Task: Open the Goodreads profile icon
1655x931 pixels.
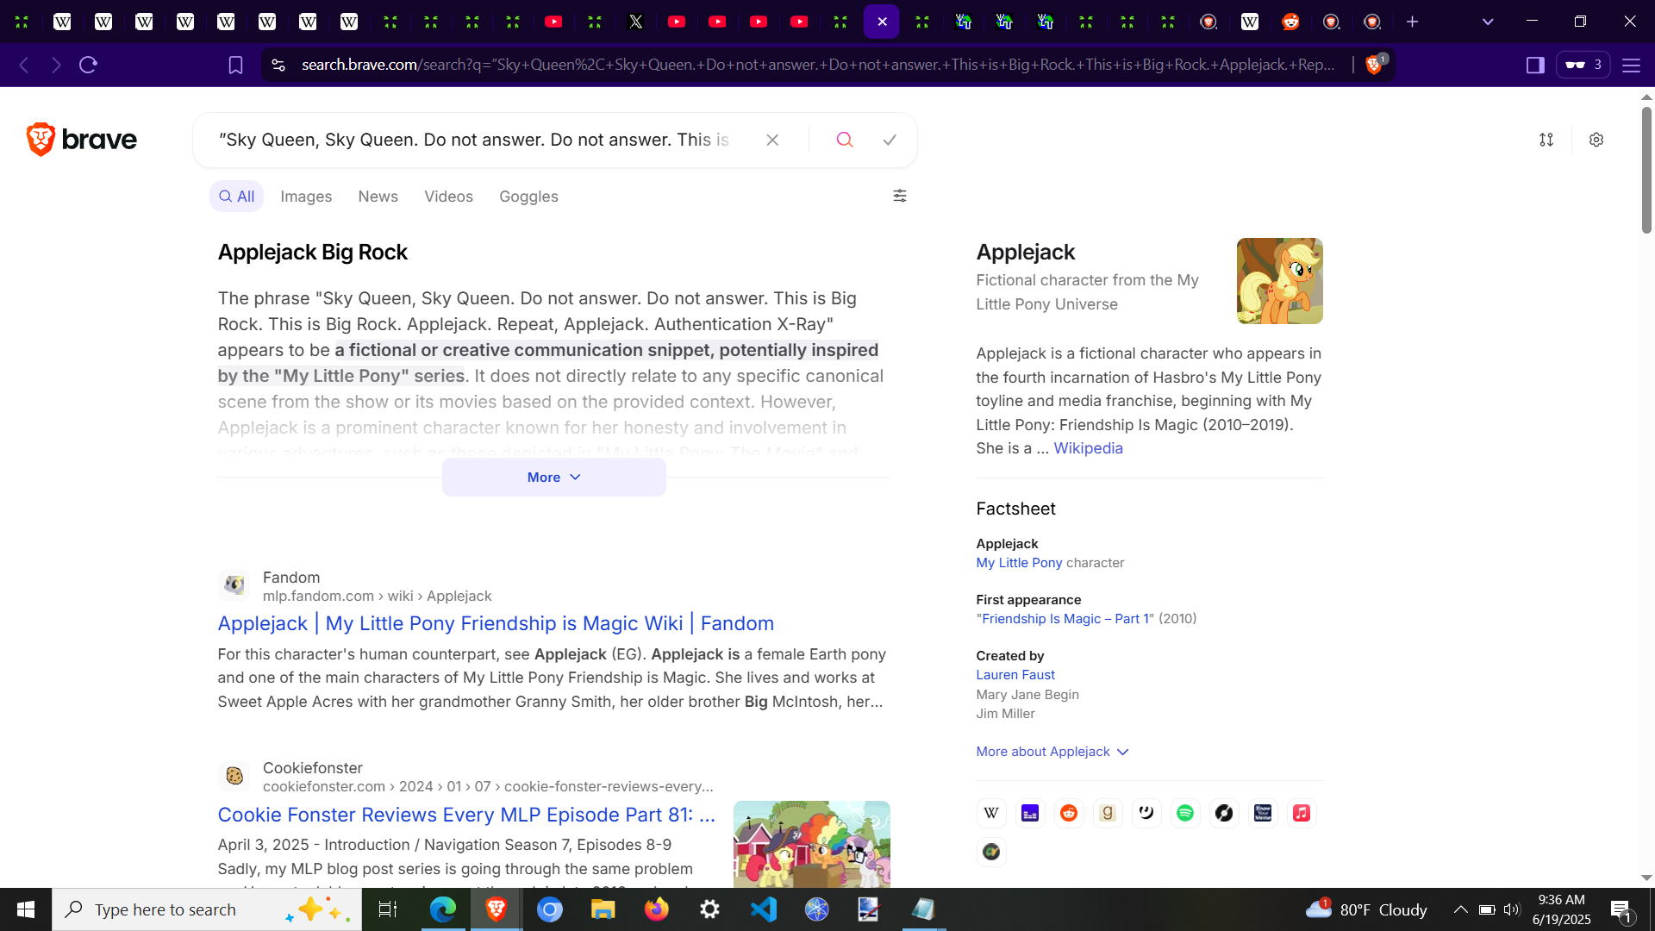Action: [x=1108, y=813]
